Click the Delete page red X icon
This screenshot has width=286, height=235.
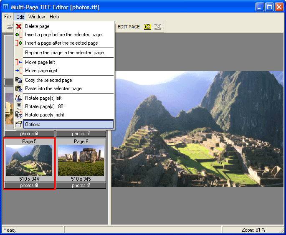click(19, 26)
